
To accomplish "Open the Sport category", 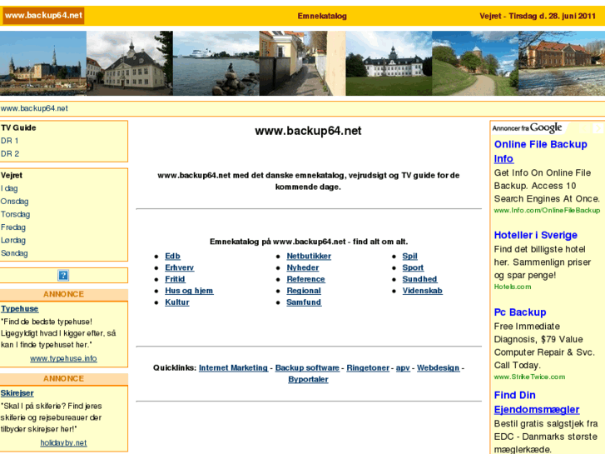I will tap(413, 267).
